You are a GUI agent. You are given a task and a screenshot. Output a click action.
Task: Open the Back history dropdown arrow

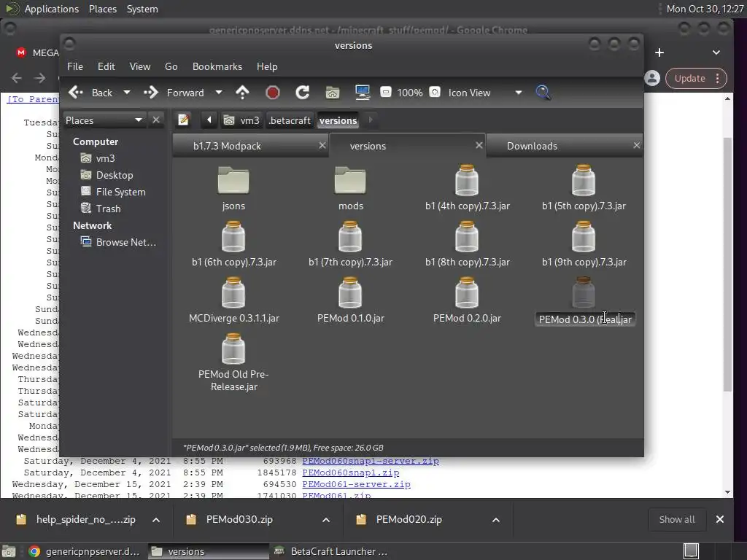(x=127, y=93)
